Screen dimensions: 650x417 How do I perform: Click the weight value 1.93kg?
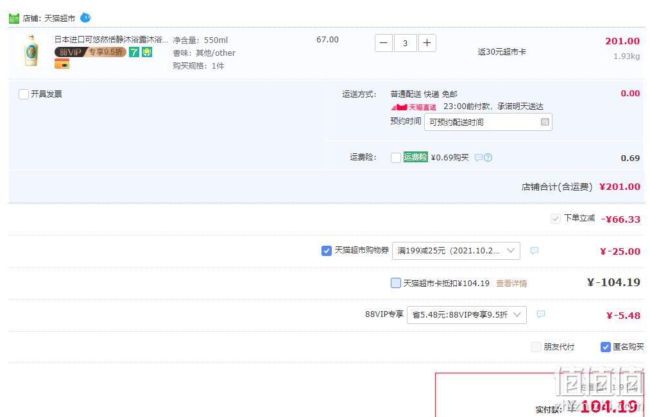(626, 56)
